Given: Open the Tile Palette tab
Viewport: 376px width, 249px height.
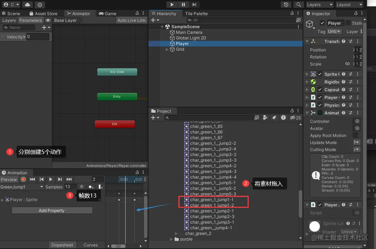Looking at the screenshot, I should (196, 14).
